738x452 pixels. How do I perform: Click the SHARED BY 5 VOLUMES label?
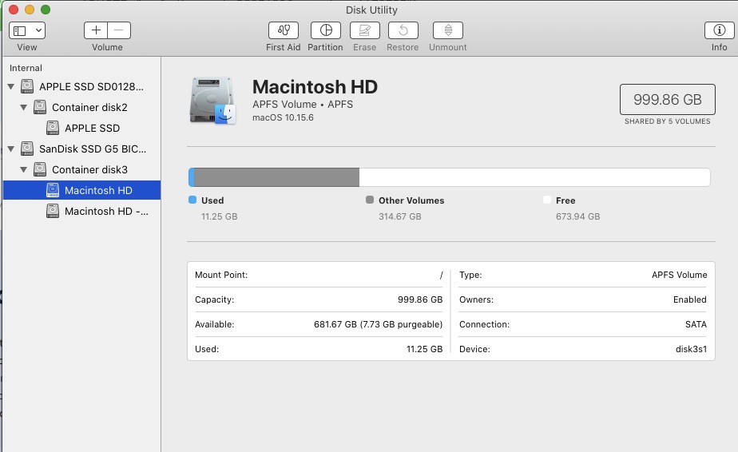668,121
